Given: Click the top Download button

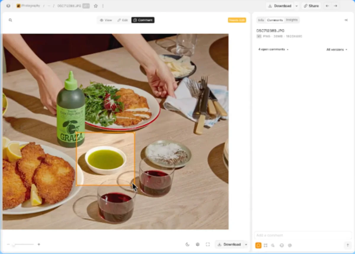Looking at the screenshot, I should pyautogui.click(x=279, y=6).
